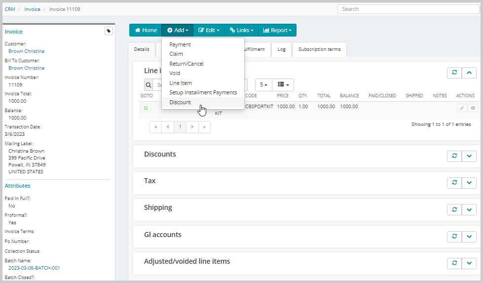Click the invoice number 11109 value

15,85
